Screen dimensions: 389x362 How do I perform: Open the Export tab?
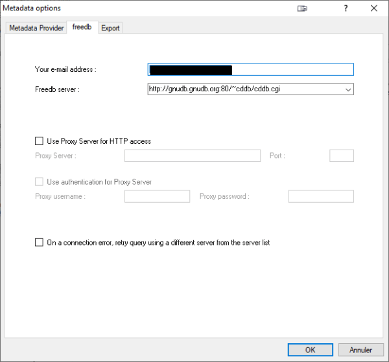(110, 28)
